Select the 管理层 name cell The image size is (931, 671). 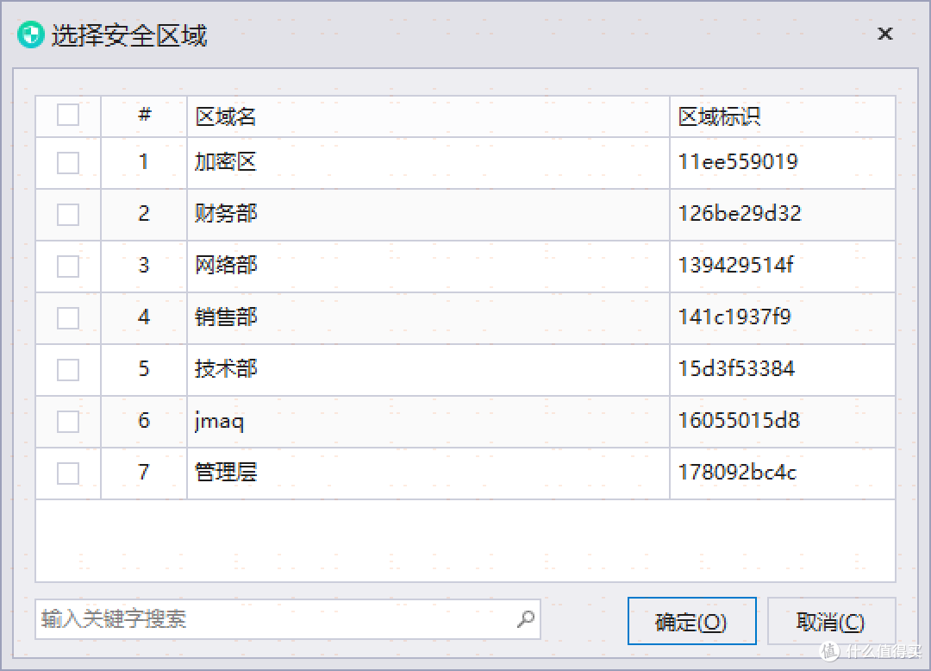pos(428,473)
